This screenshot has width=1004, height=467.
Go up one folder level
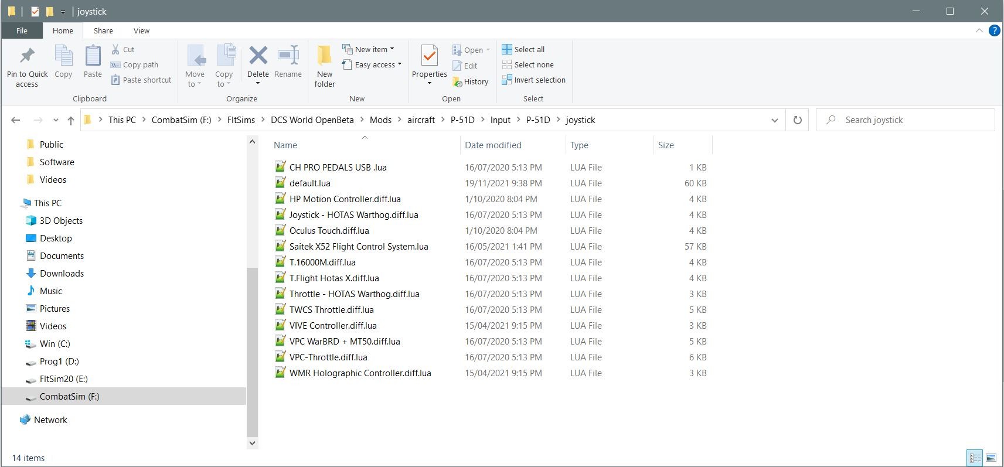click(71, 120)
